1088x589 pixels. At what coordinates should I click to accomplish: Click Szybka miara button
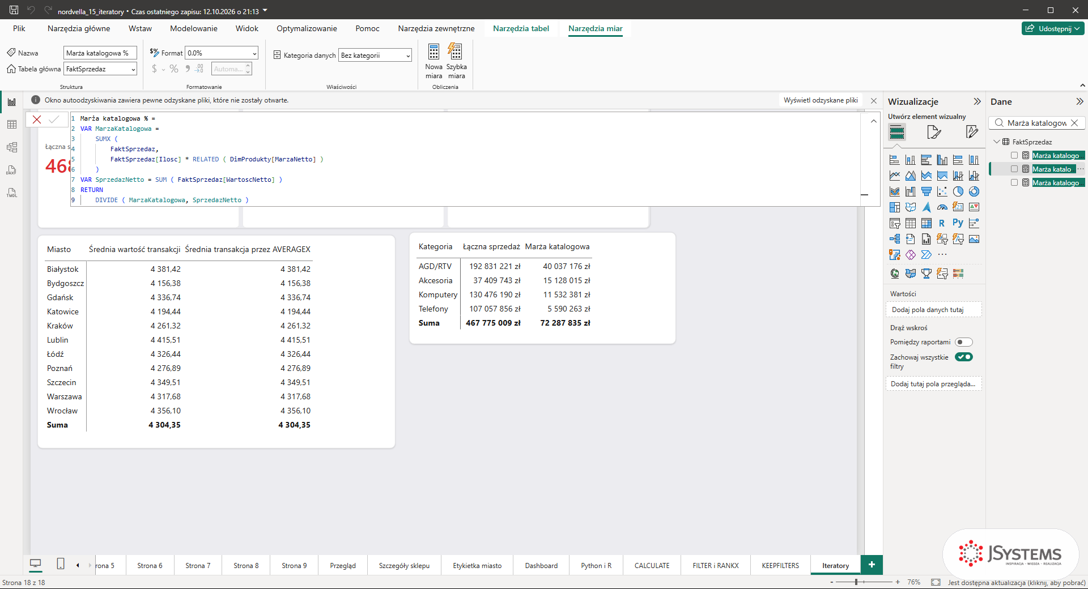coord(456,61)
